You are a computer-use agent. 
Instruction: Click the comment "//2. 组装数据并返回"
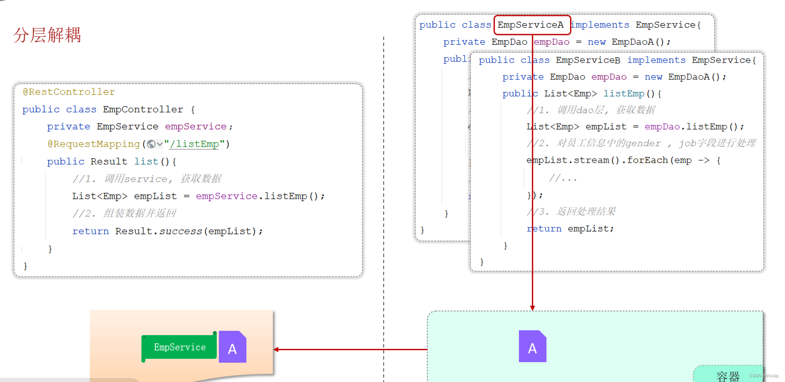click(x=124, y=214)
